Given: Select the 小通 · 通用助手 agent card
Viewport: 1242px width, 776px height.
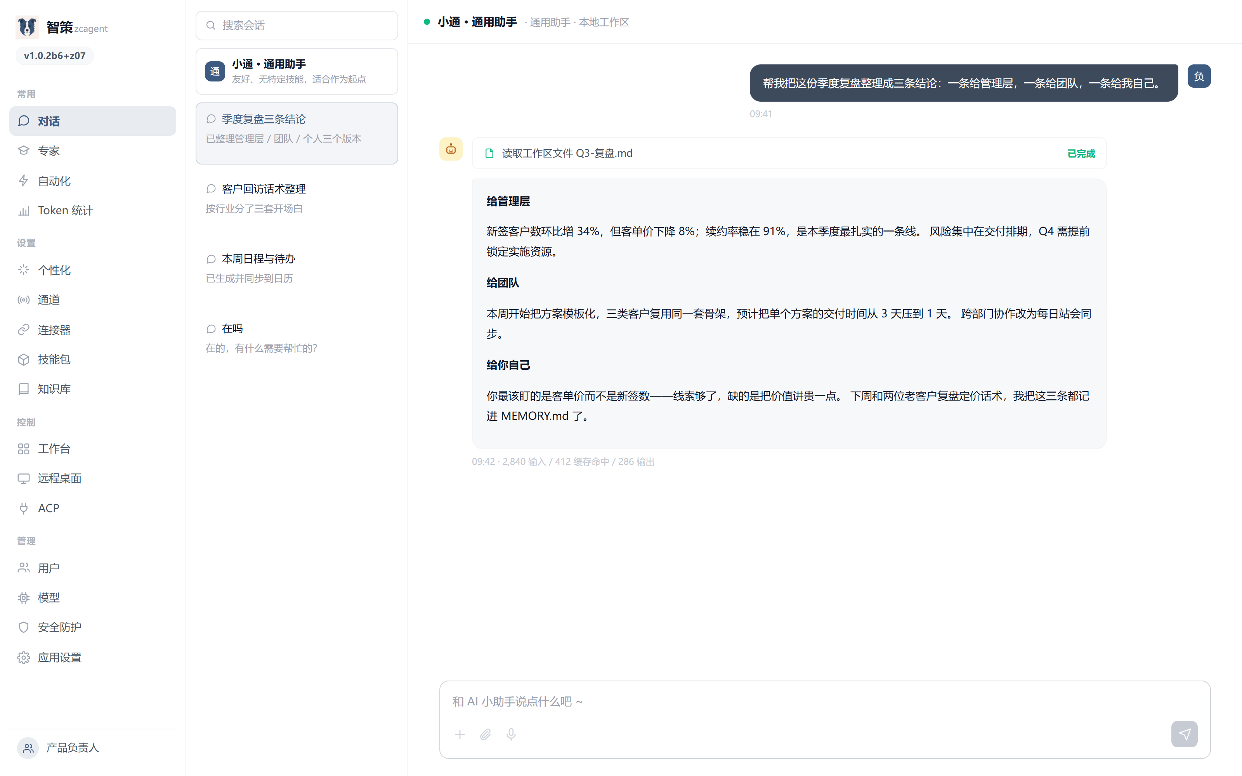Looking at the screenshot, I should click(x=297, y=71).
